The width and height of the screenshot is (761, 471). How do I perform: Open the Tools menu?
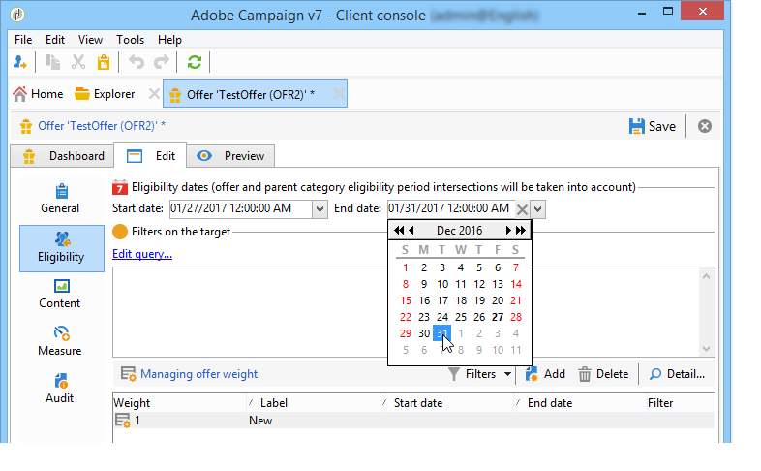tap(130, 40)
